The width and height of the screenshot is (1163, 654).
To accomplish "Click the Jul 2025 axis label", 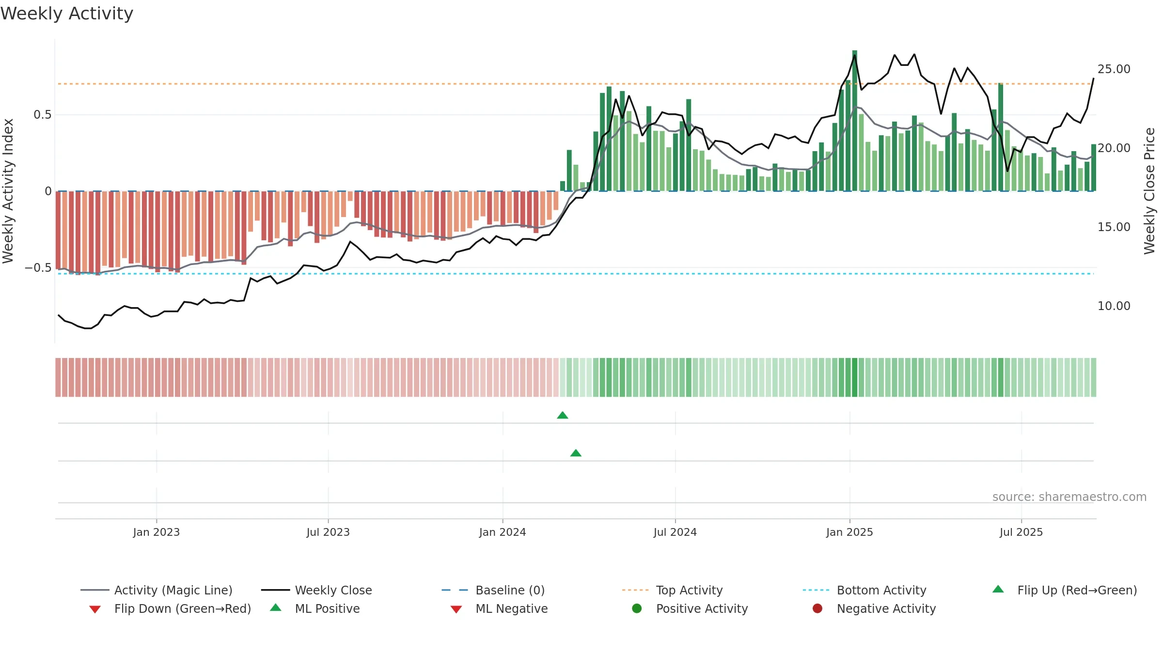I will [x=1021, y=532].
